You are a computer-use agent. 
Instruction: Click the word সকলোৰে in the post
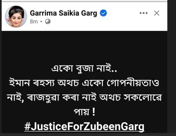coord(143,97)
